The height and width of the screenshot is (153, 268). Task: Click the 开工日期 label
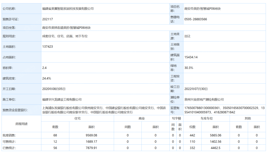pos(9,89)
